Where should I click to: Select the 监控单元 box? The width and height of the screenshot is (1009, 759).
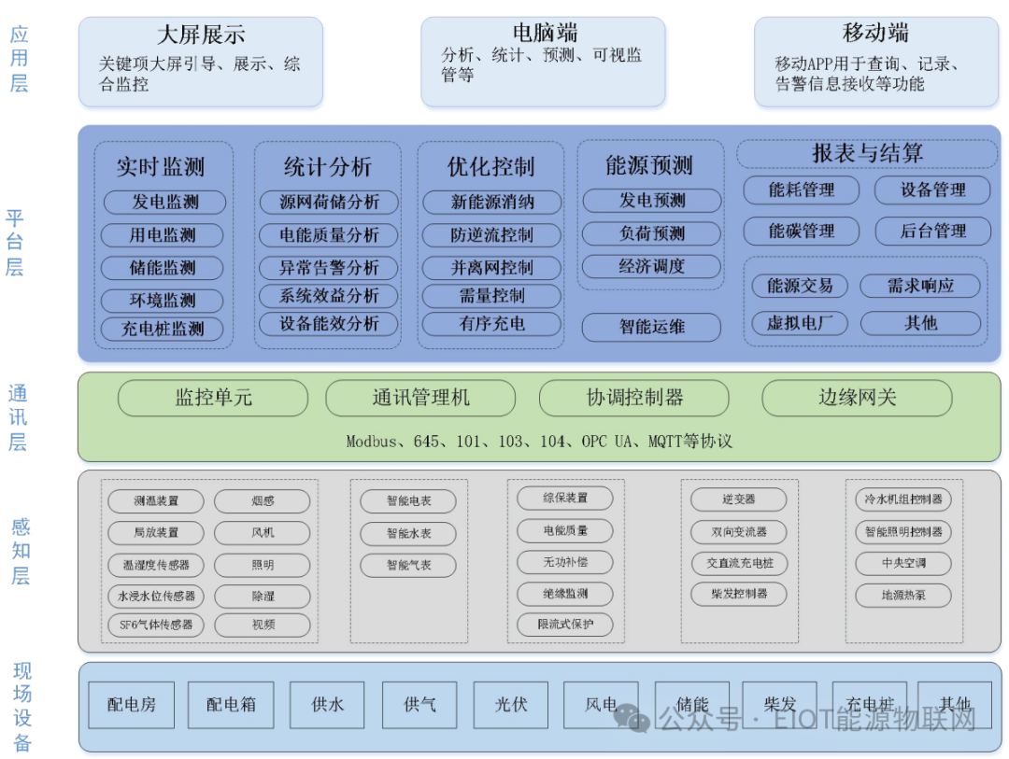point(213,398)
